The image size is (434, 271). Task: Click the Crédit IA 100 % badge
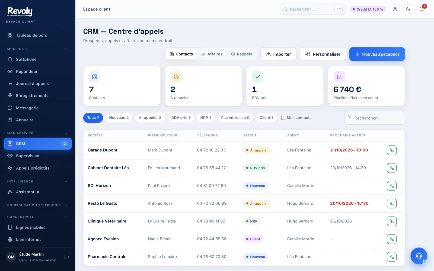click(368, 9)
